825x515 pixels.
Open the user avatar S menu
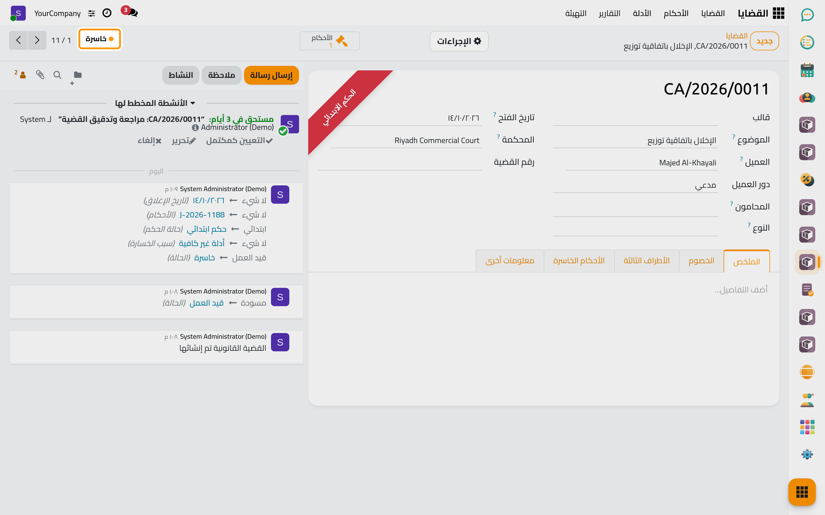(x=18, y=13)
